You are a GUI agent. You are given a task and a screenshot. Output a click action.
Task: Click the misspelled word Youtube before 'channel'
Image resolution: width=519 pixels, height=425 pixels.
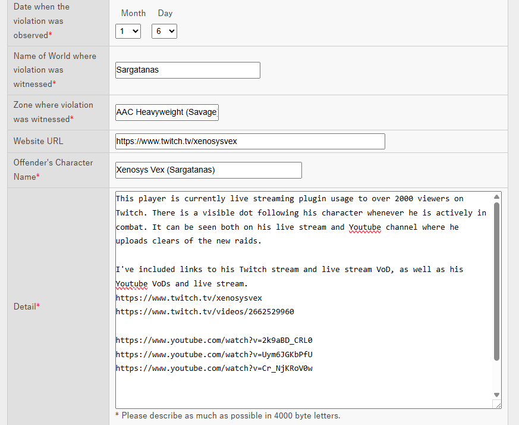[365, 227]
